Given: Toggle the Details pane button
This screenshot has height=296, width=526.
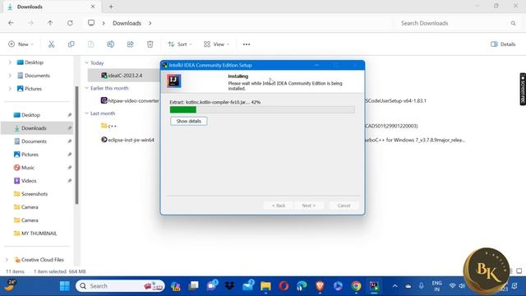Looking at the screenshot, I should coord(503,44).
